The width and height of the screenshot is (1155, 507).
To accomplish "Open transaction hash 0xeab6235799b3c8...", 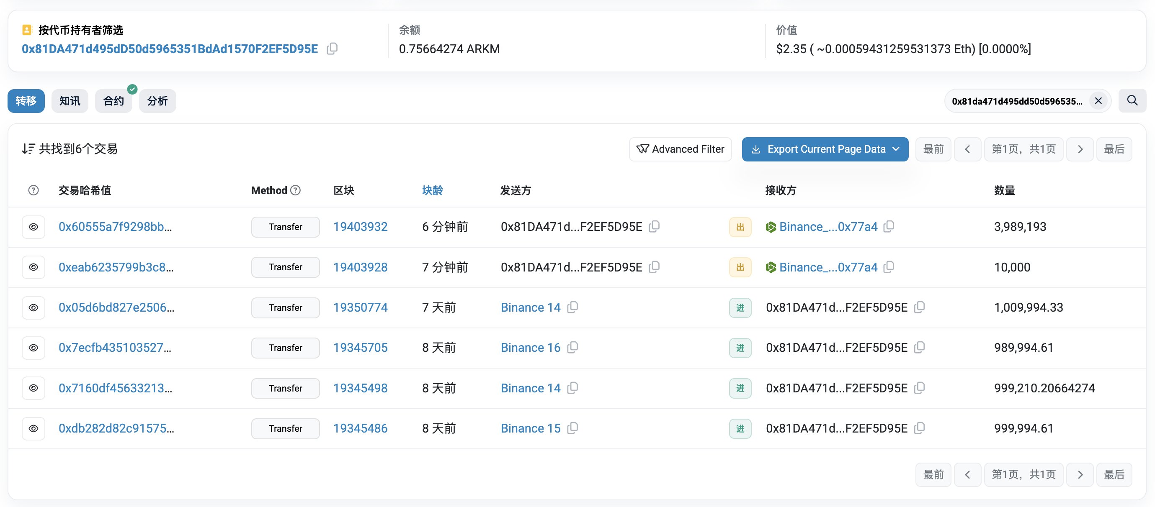I will click(116, 267).
